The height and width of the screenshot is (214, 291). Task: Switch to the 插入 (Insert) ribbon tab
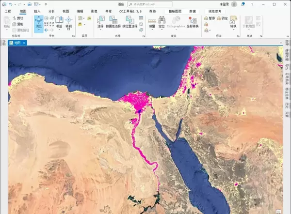[x=37, y=11]
